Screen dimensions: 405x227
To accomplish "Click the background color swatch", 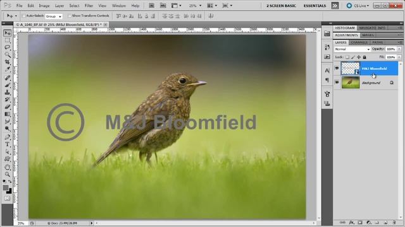I will 10,192.
